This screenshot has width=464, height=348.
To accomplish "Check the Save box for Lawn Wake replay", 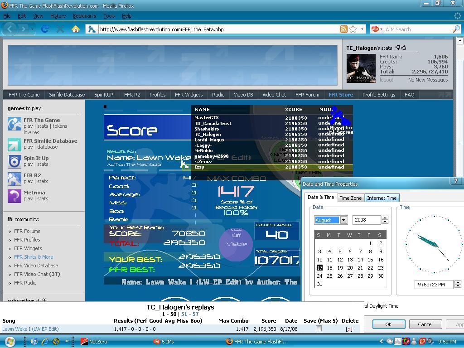I will pyautogui.click(x=319, y=328).
